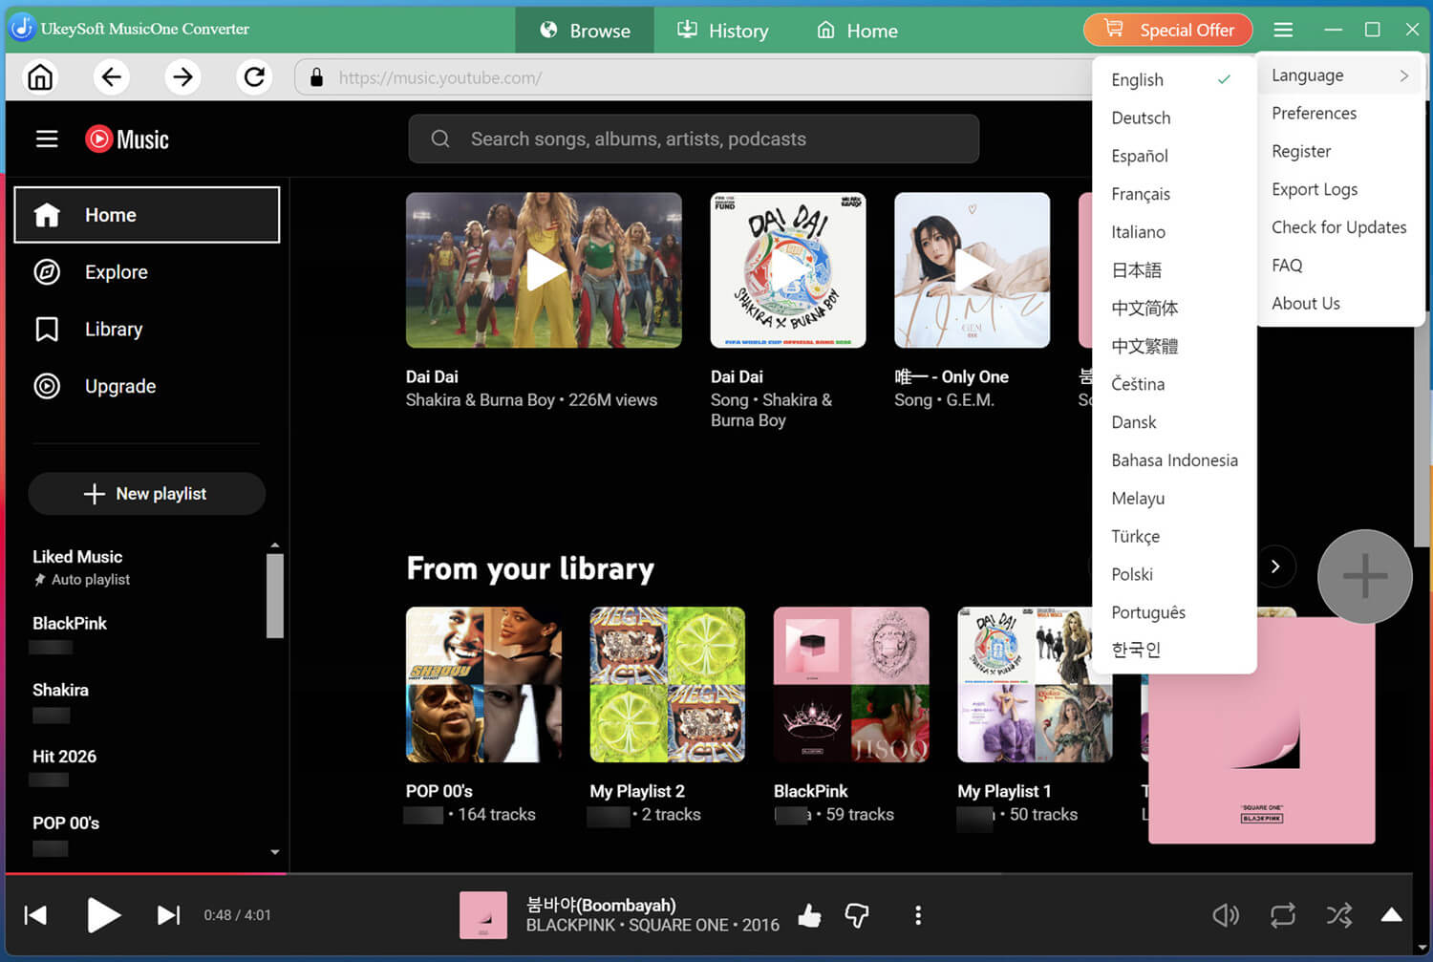Open the UkeySoft hamburger menu icon
This screenshot has width=1433, height=962.
tap(1283, 30)
